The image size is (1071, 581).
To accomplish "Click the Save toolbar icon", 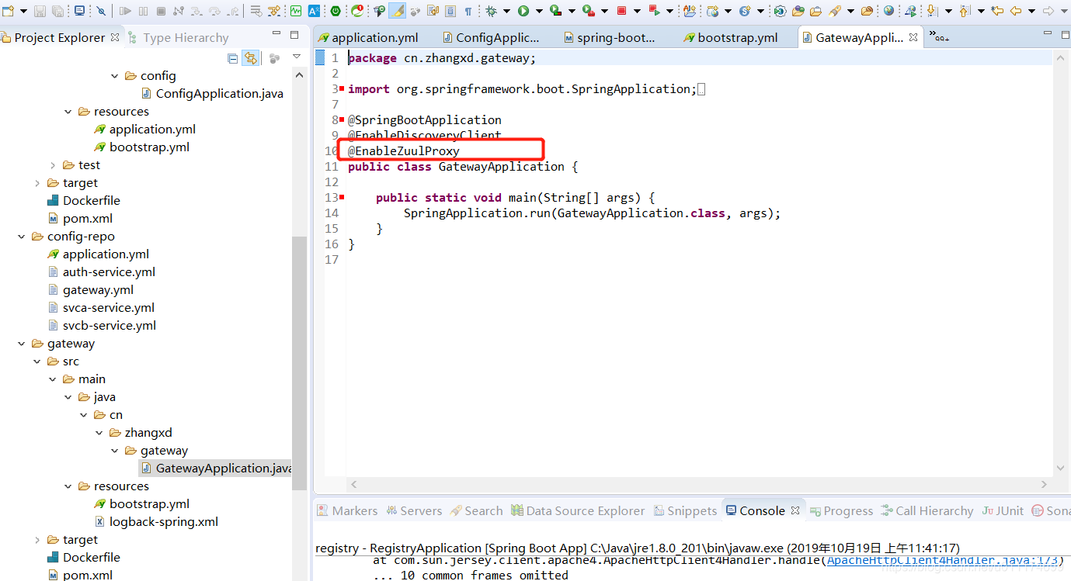I will coord(40,11).
